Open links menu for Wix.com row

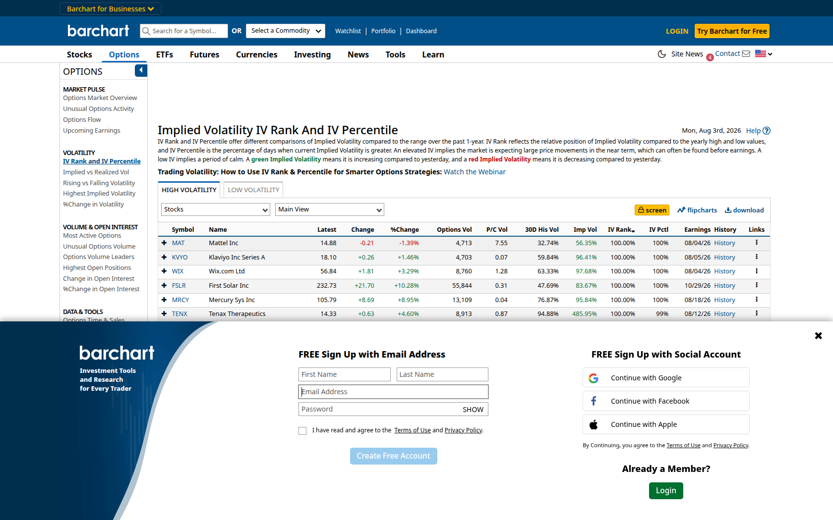(757, 271)
